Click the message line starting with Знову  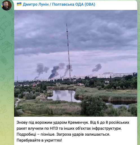[73, 122]
